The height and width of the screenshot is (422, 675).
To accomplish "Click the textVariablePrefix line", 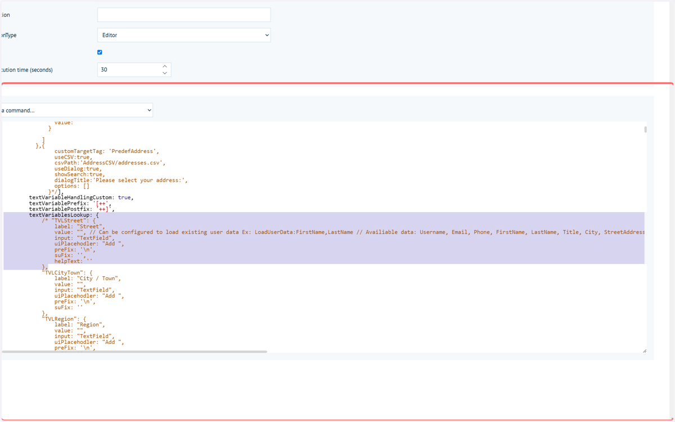I will click(x=70, y=204).
